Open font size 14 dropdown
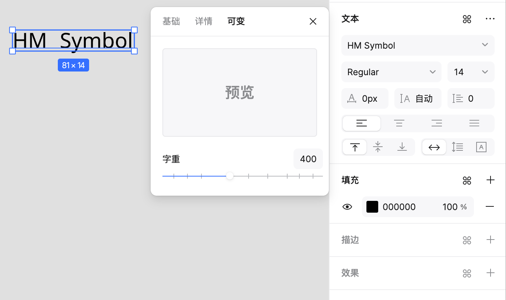This screenshot has width=506, height=300. click(471, 72)
